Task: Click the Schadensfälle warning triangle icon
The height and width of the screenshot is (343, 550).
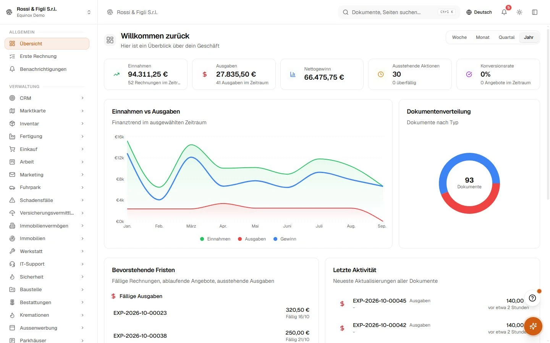Action: click(x=12, y=200)
